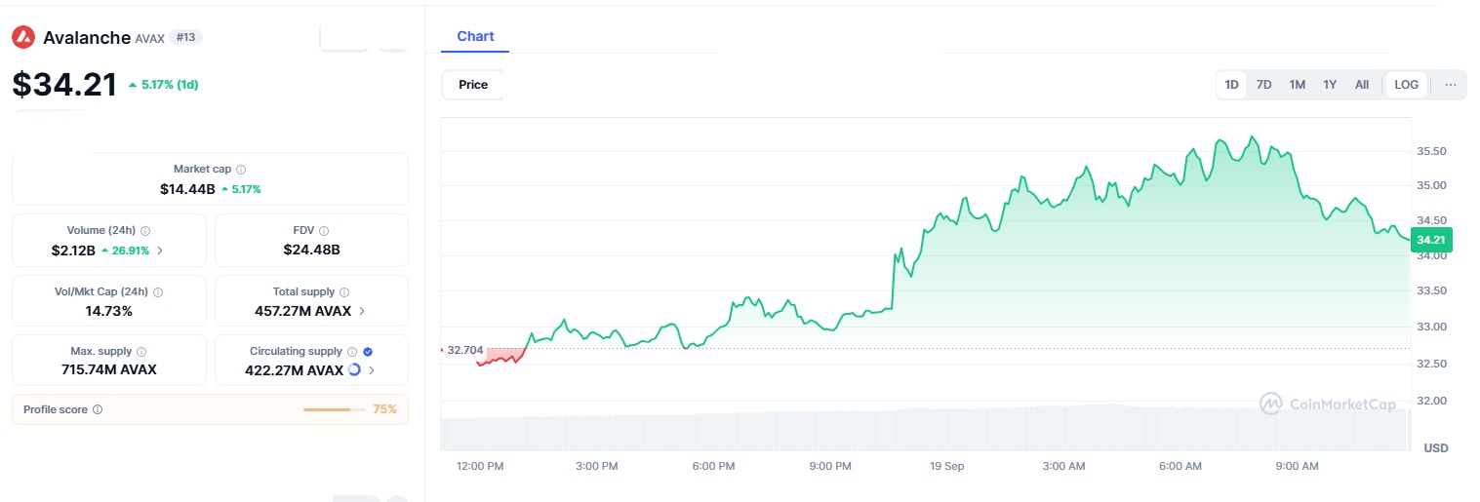Select the 1M time range

coord(1297,85)
